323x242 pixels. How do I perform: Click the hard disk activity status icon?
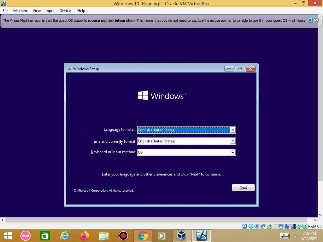[x=244, y=226]
